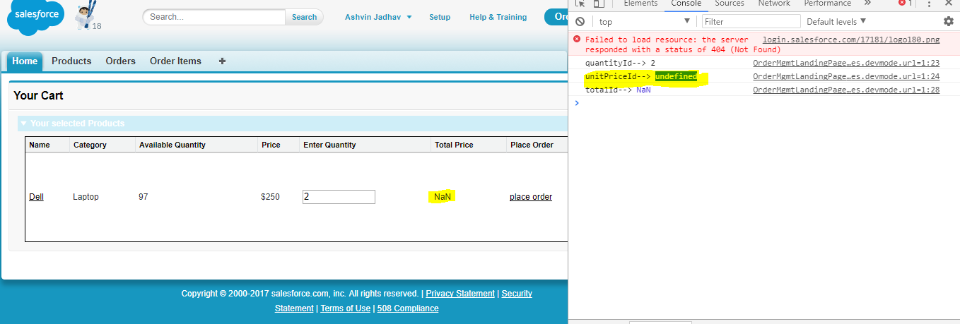Viewport: 960px width, 324px height.
Task: Click the 'unitPriceId--> undefined' console line
Action: coord(641,76)
